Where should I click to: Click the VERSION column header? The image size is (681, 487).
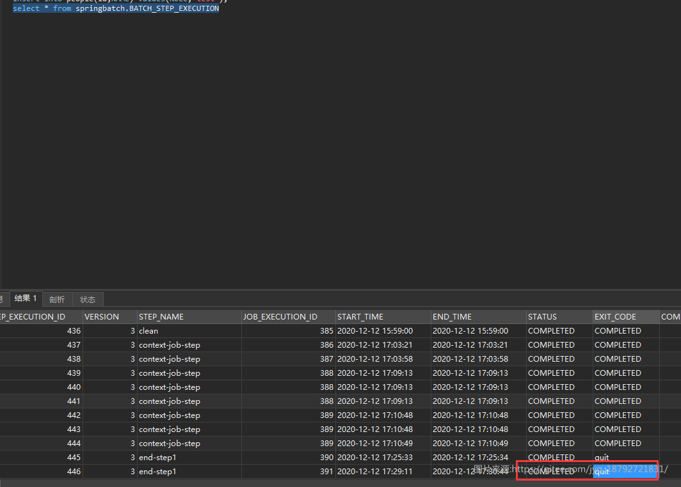point(110,317)
